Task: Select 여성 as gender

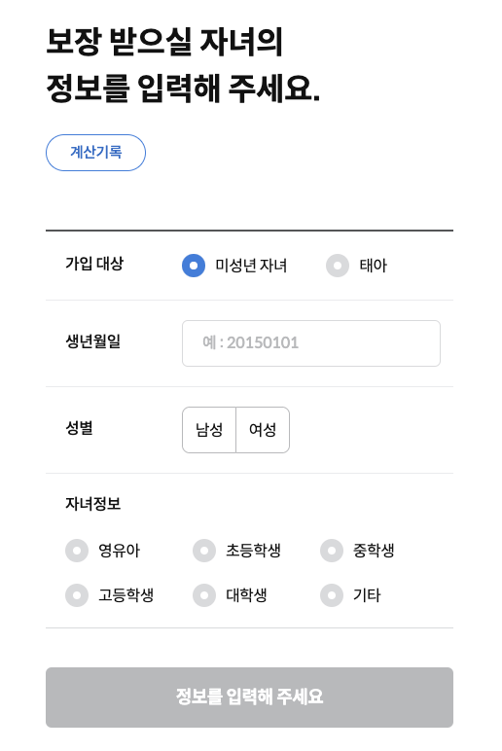Action: tap(263, 430)
